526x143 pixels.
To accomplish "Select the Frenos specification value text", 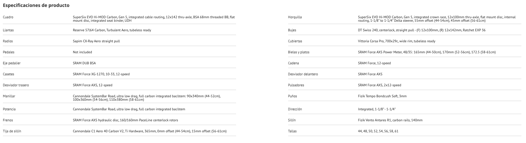I will 125,120.
